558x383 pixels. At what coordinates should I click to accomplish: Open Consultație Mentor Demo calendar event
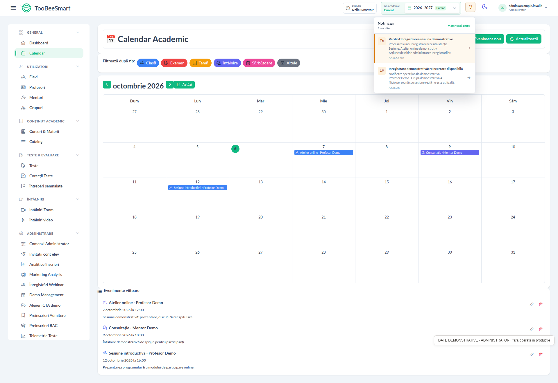point(450,153)
